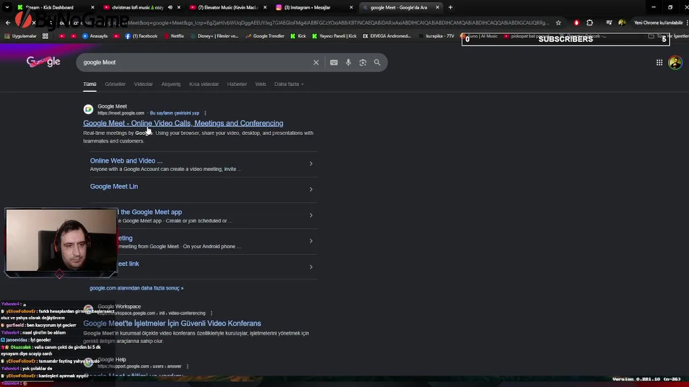Open the Yayıncı Paneli Kick bookmark

pos(334,36)
